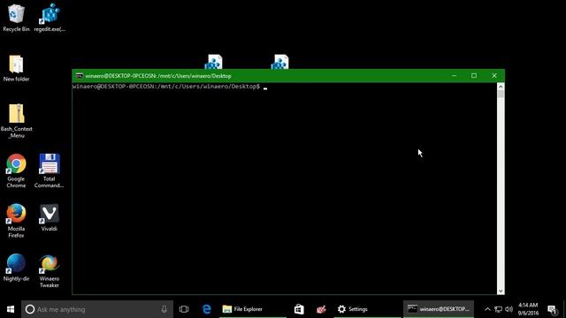Image resolution: width=566 pixels, height=318 pixels.
Task: Click the console scrollbar thumb
Action: pos(501,95)
